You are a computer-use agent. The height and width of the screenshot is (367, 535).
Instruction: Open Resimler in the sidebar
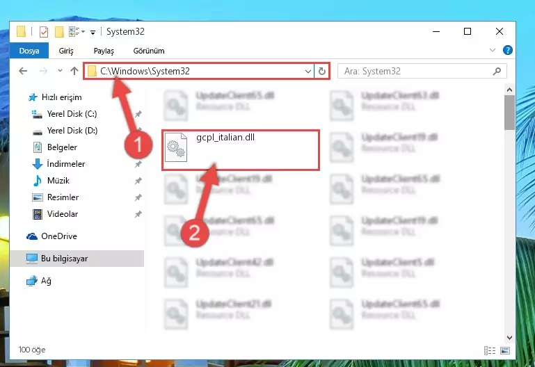[x=63, y=197]
